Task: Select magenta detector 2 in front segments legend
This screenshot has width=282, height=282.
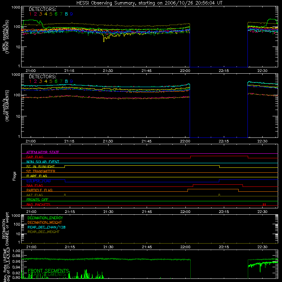Action: (x=36, y=14)
